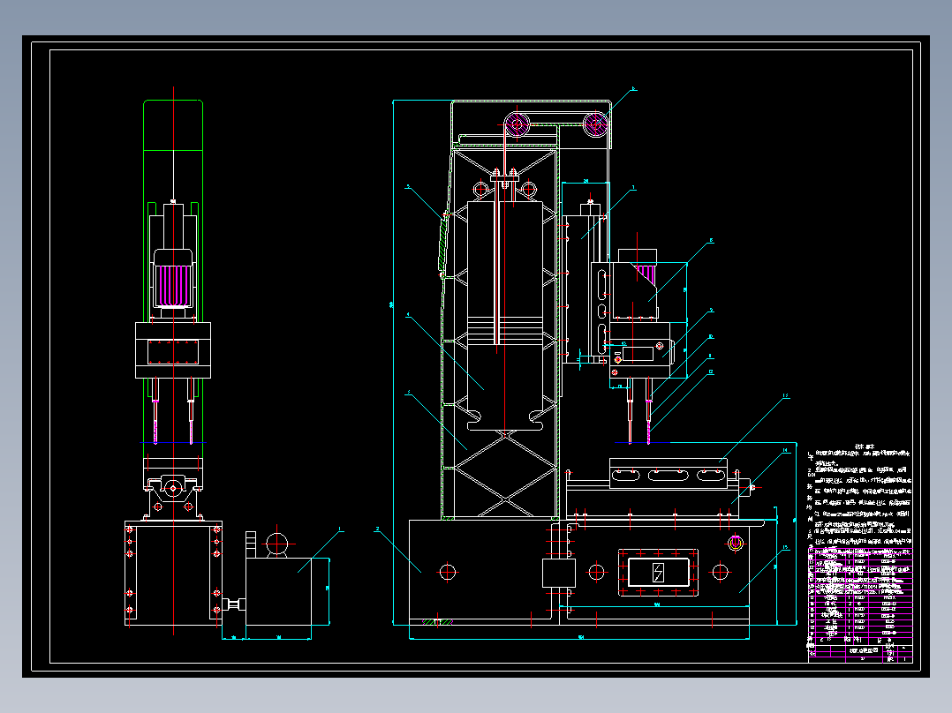This screenshot has width=952, height=713.
Task: Select the lightning-bolt electrical panel on base
Action: (x=658, y=572)
